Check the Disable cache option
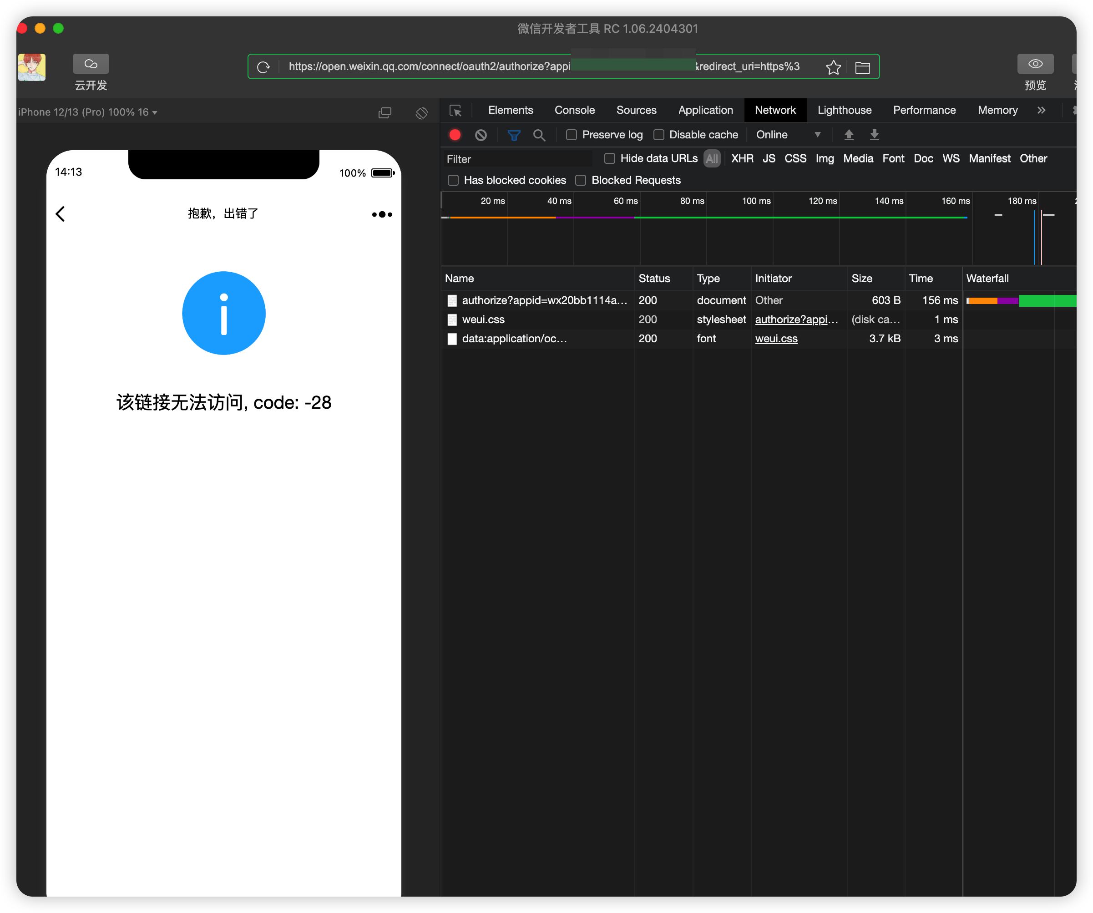 tap(658, 135)
